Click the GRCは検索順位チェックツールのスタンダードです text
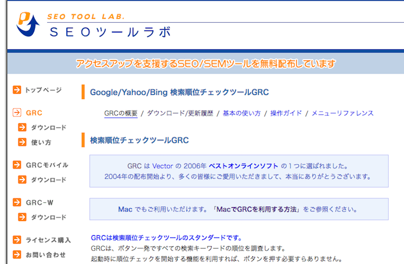404x264 pixels. 166,238
